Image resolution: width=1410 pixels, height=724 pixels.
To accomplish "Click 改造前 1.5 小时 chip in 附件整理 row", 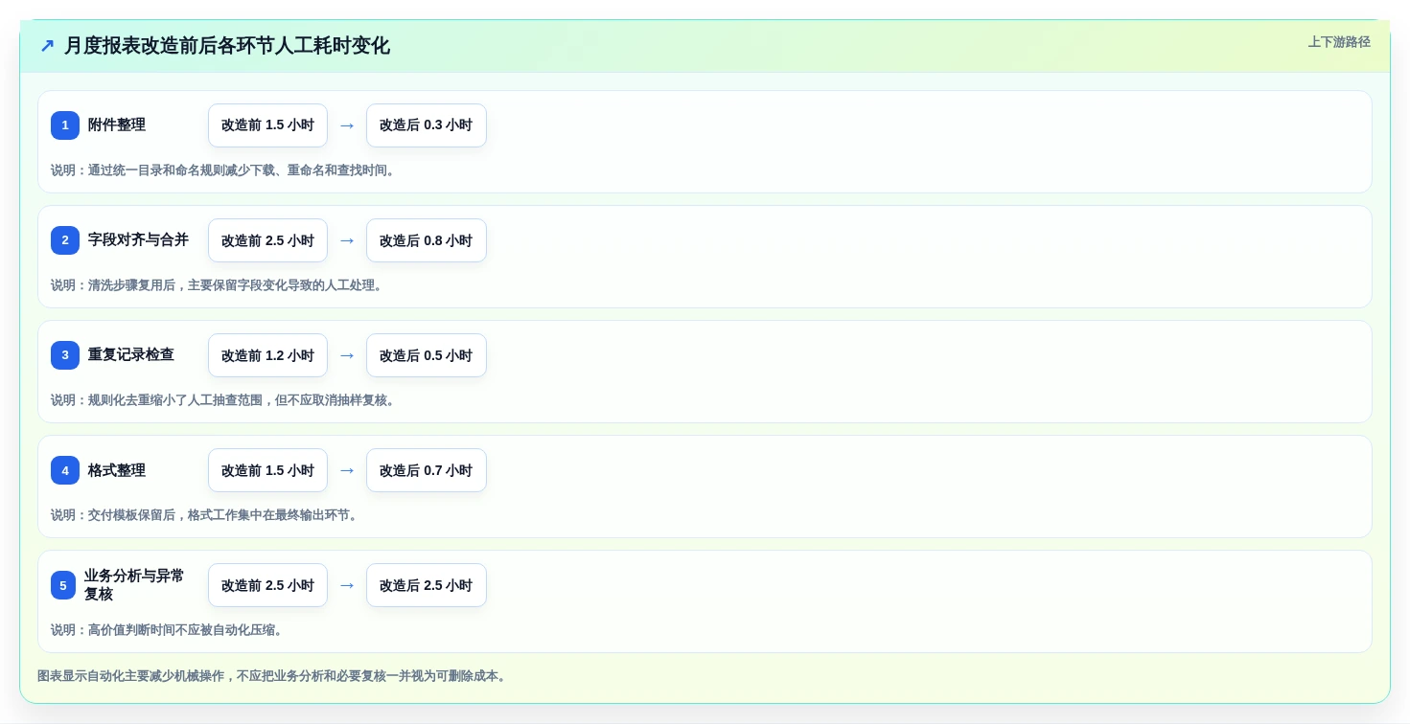I will (x=267, y=125).
